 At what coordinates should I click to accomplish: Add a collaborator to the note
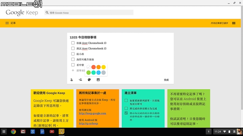click(80, 80)
